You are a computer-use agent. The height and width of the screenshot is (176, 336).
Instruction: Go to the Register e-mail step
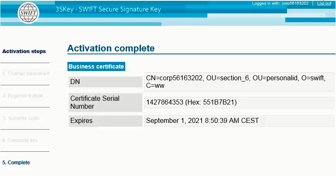click(23, 96)
